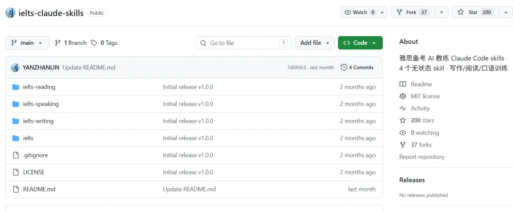
Task: Open the README.md file name
Action: tap(39, 189)
